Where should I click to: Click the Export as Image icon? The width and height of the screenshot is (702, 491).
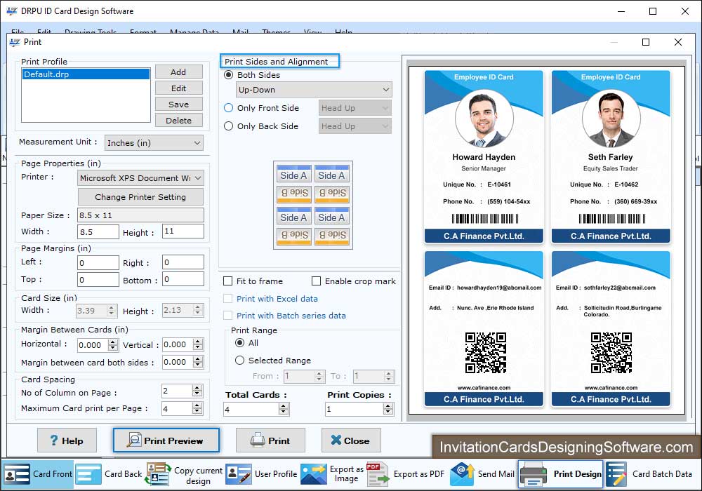(x=313, y=474)
